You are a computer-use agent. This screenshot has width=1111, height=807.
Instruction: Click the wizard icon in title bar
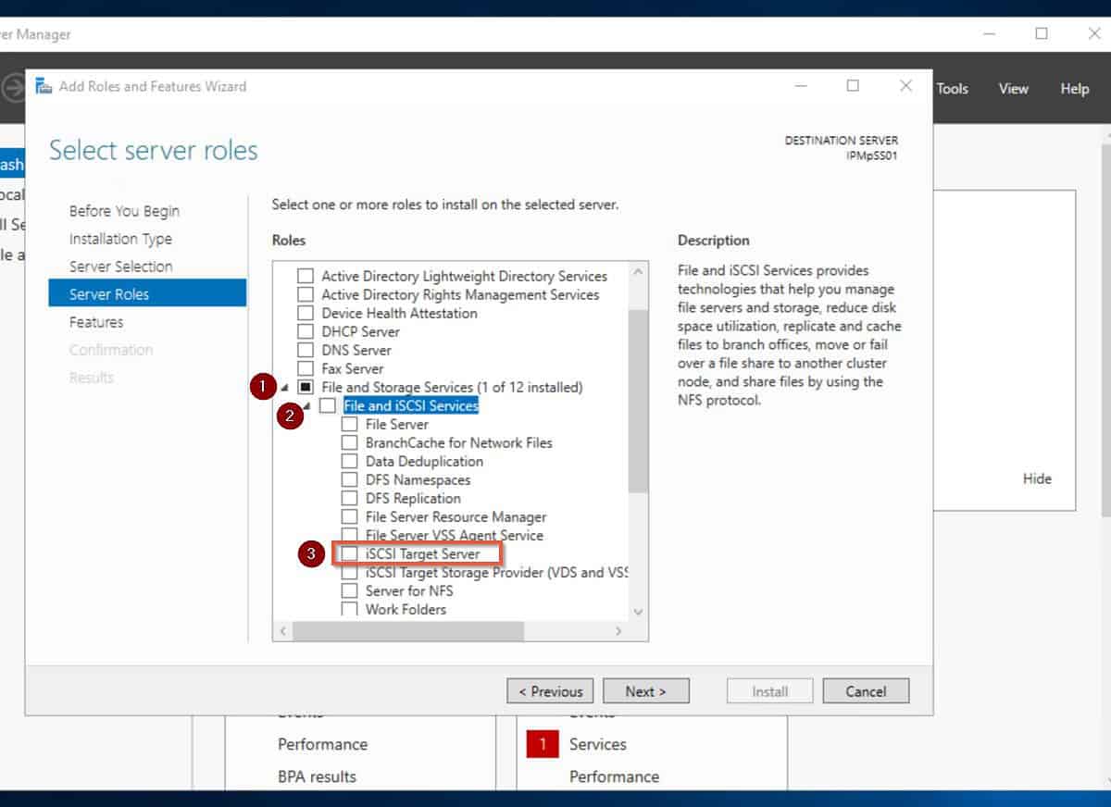[44, 86]
